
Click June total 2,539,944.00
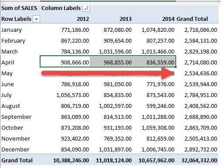201,84
